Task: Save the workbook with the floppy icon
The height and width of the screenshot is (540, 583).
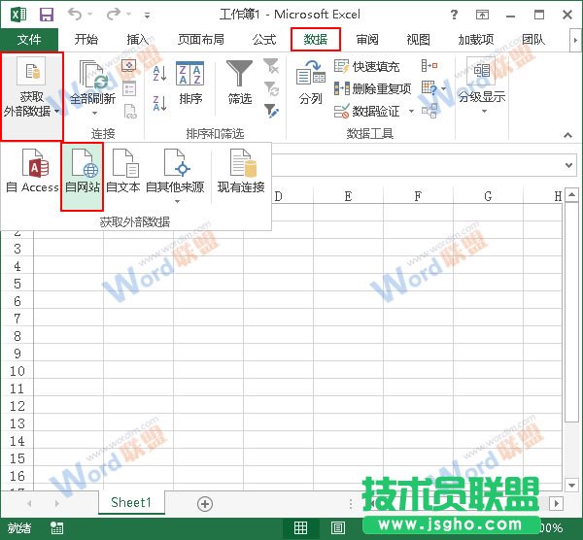Action: (x=47, y=15)
